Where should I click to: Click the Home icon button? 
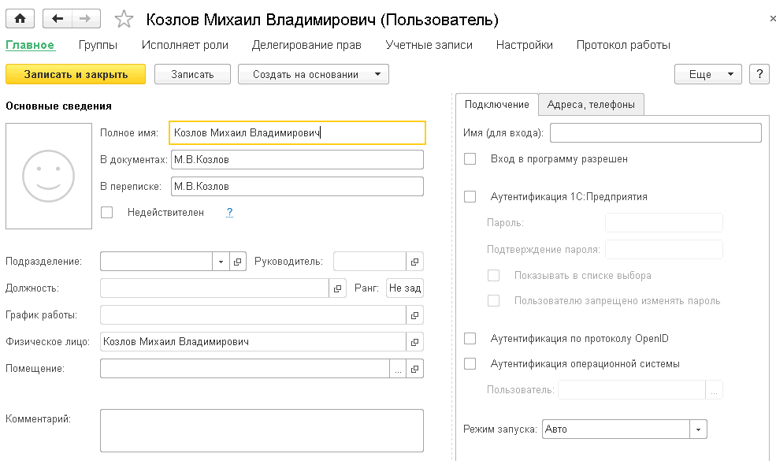(20, 19)
